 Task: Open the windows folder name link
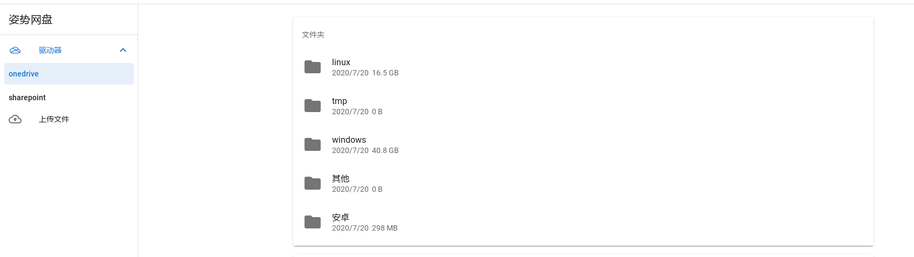[x=349, y=140]
